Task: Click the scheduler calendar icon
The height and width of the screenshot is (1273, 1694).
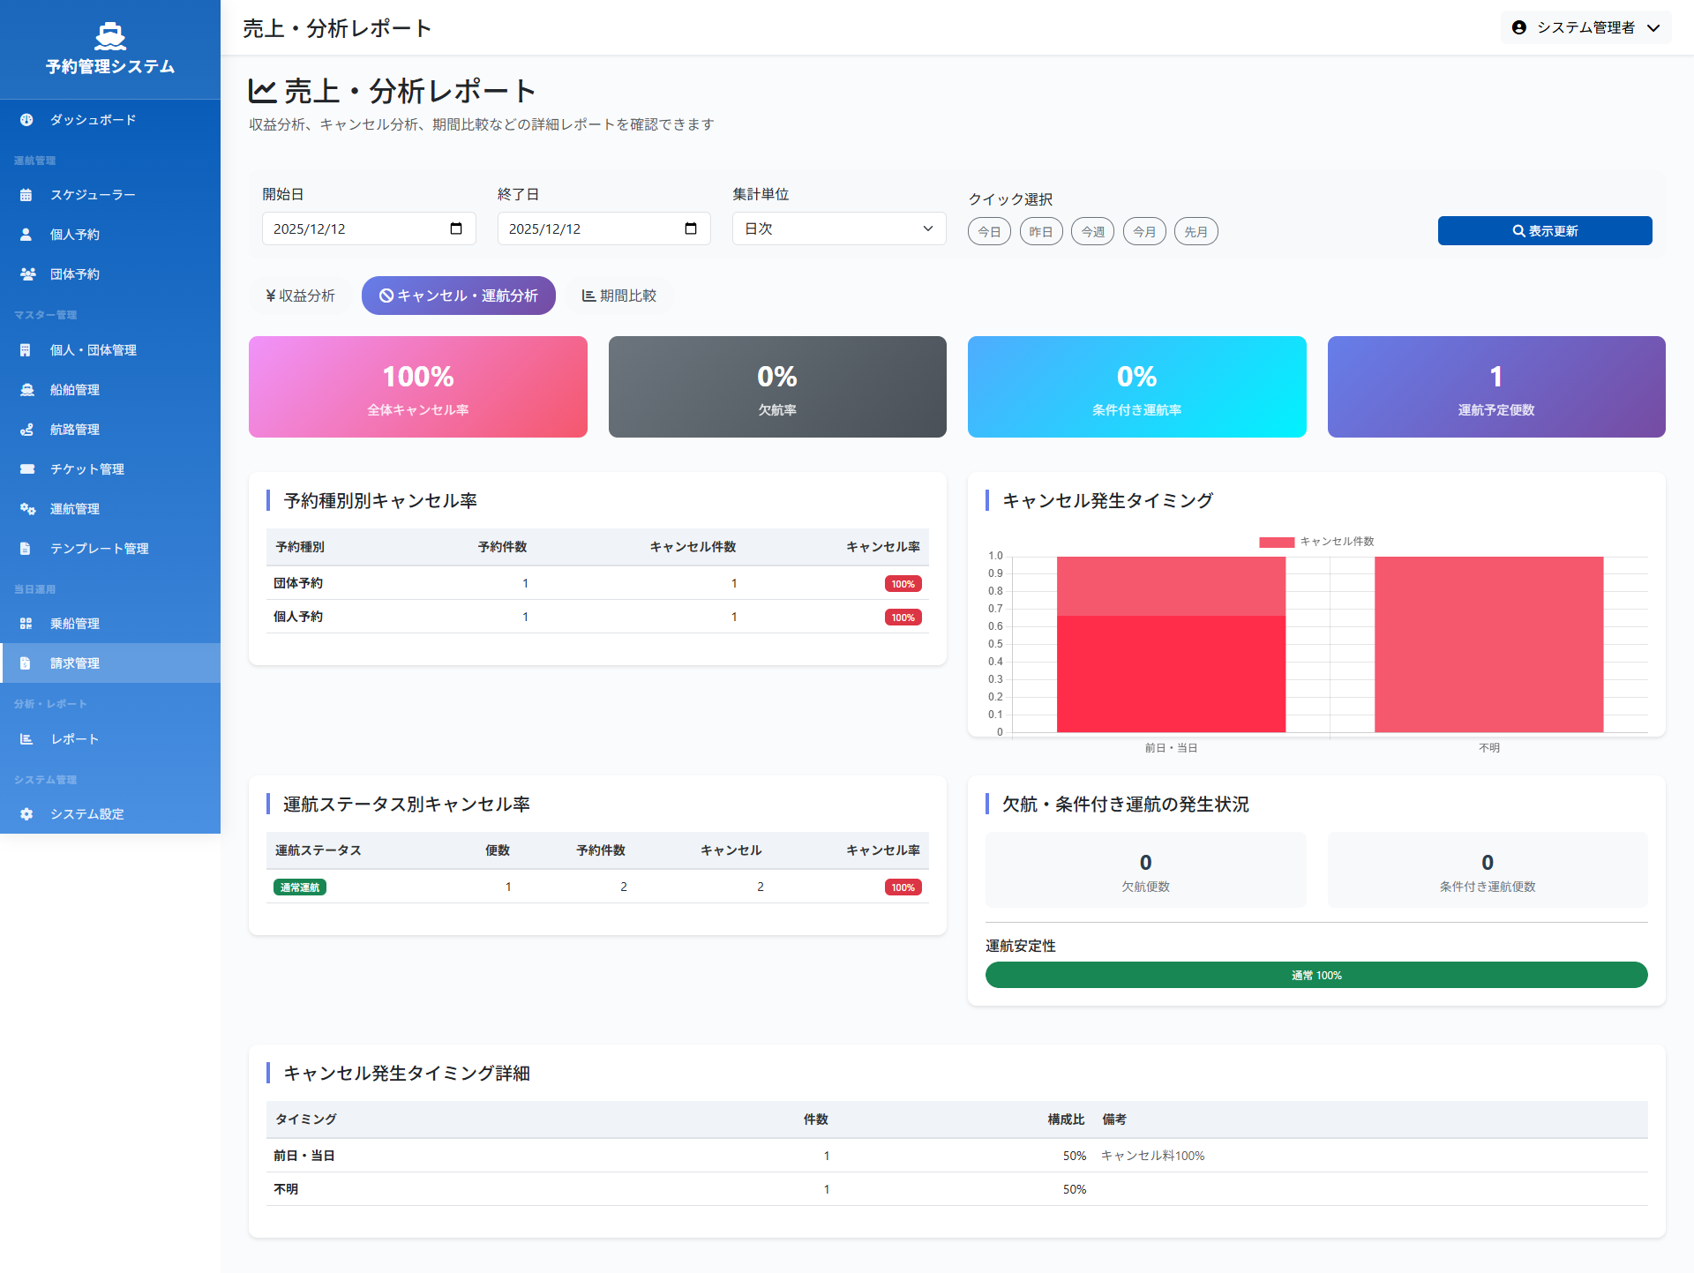Action: (26, 195)
